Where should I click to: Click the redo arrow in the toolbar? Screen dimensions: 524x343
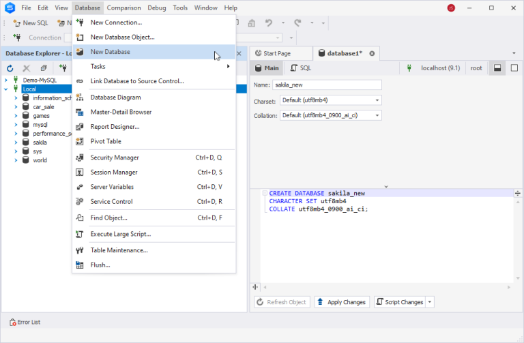pos(297,23)
